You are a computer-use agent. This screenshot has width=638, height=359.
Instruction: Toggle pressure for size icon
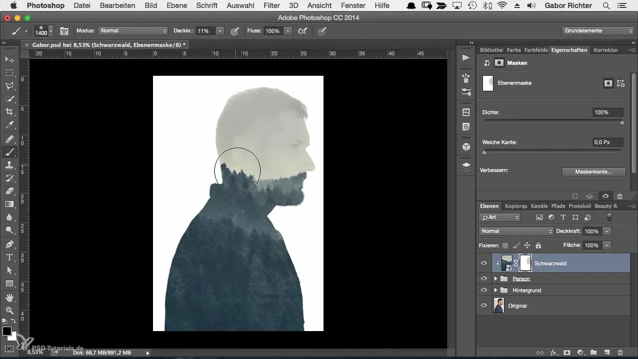(322, 31)
